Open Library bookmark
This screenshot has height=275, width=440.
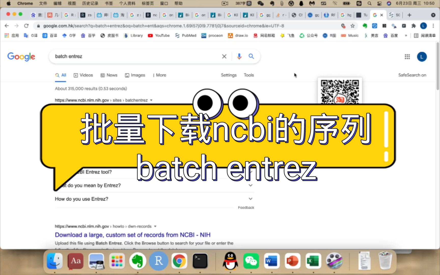(133, 35)
